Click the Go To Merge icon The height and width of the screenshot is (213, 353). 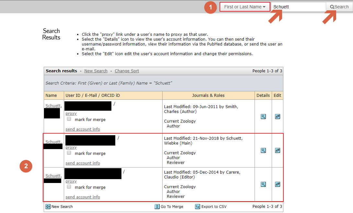click(x=157, y=207)
